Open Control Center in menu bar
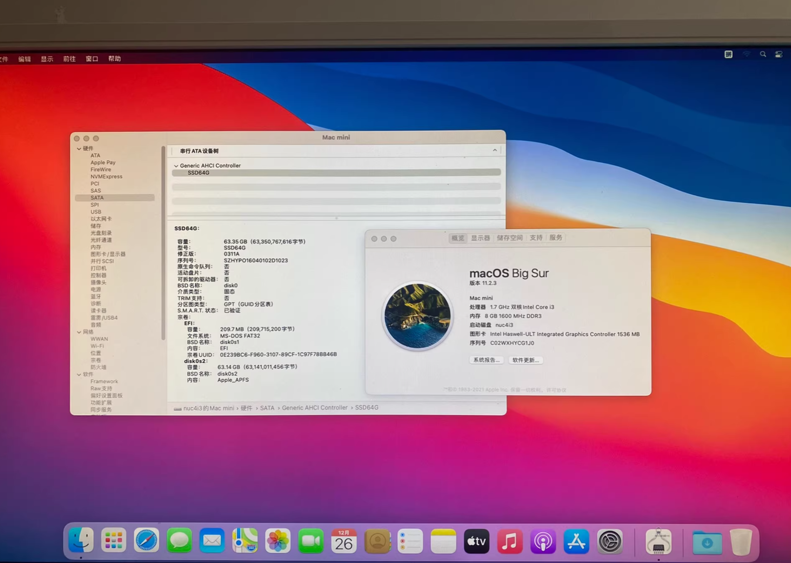791x563 pixels. point(779,54)
